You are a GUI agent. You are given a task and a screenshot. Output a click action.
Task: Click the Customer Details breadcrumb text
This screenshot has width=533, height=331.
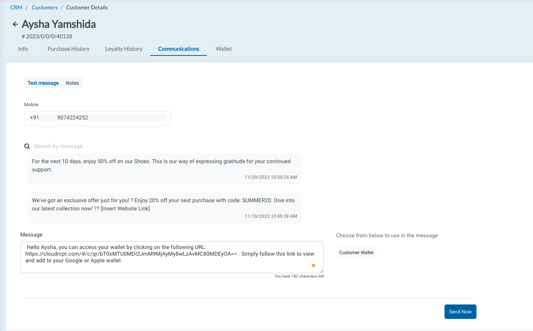pyautogui.click(x=87, y=7)
